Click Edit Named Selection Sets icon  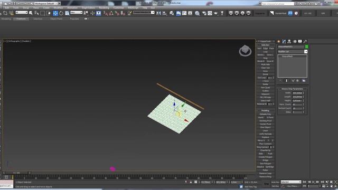point(129,13)
